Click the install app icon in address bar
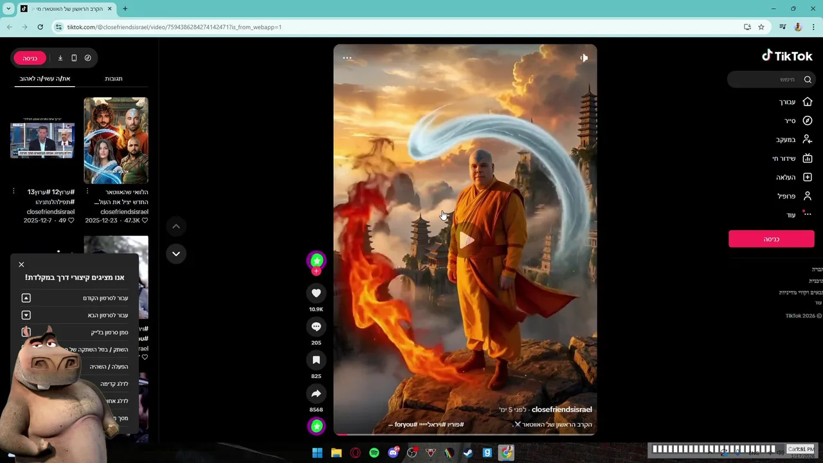The height and width of the screenshot is (463, 823). tap(747, 27)
